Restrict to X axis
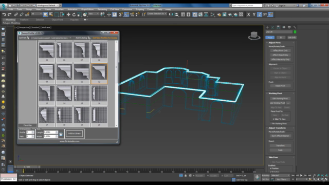Screen dimensions: 329x185 [248, 14]
